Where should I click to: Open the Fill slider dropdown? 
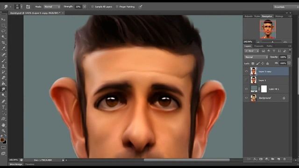[289, 63]
